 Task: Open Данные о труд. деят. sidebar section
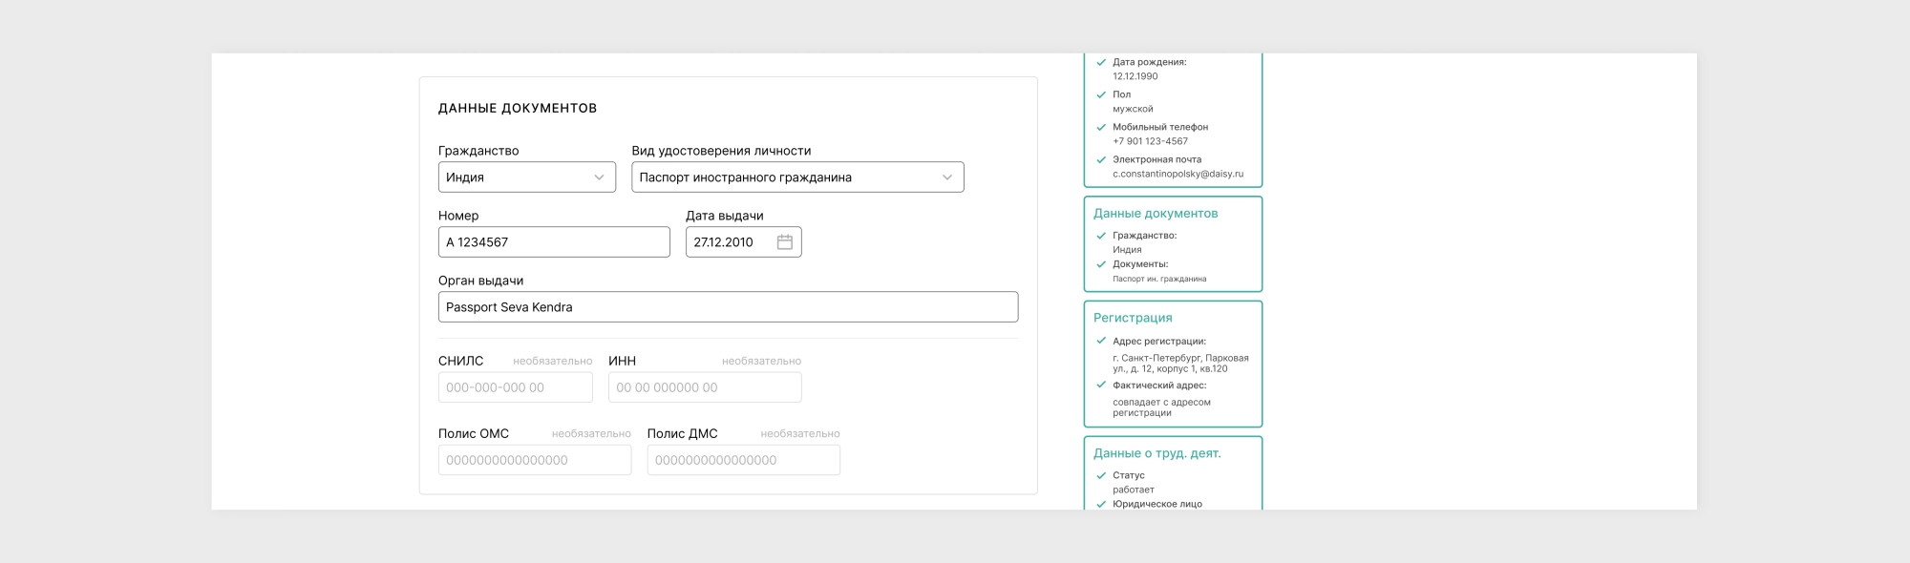1157,453
